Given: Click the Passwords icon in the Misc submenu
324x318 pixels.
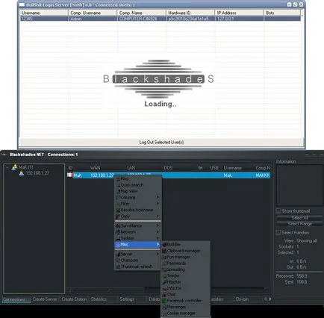Looking at the screenshot, I should coord(164,264).
